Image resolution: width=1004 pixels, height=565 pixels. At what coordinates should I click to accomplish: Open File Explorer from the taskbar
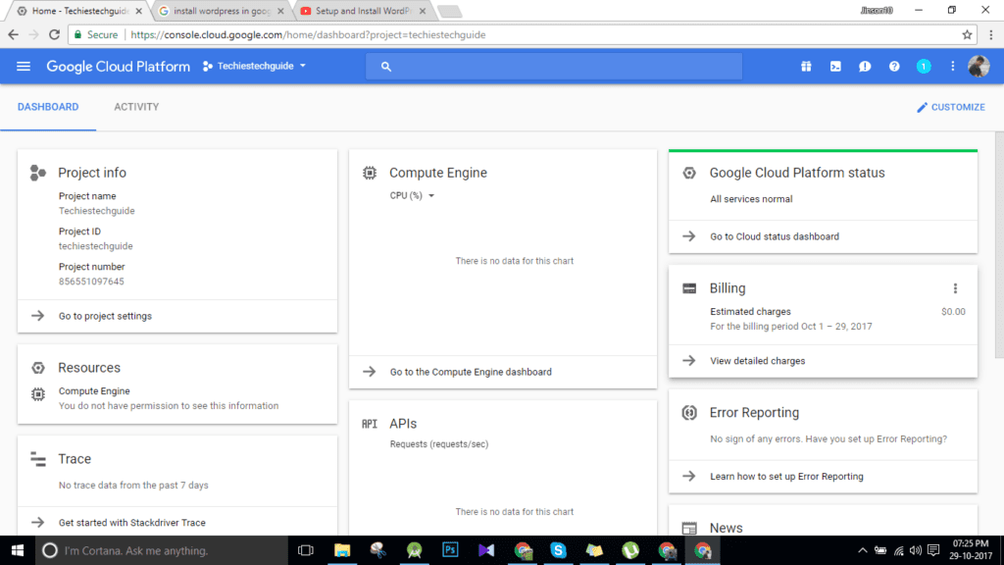(x=342, y=550)
